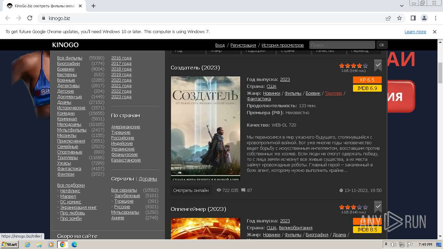Screen dimensions: 443x249
Task: Open the Вход login link
Action: click(220, 45)
